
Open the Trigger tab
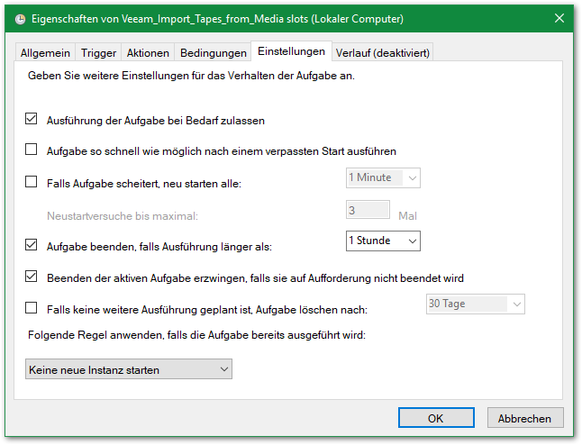click(x=98, y=53)
